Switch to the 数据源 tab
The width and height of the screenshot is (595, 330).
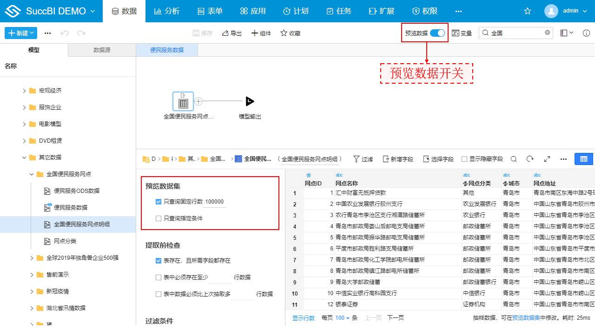[x=102, y=50]
